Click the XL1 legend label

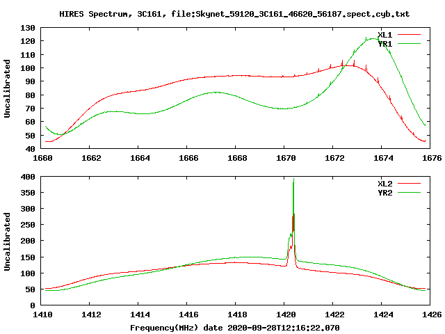[x=385, y=35]
